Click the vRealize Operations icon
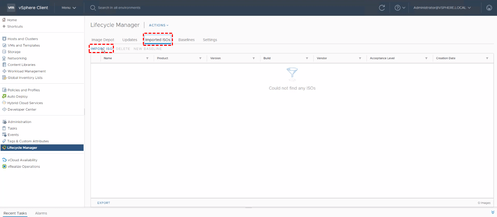The image size is (497, 217). tap(4, 167)
